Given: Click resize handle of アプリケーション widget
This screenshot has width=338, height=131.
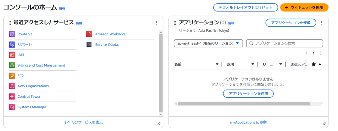Looking at the screenshot, I should 324,123.
